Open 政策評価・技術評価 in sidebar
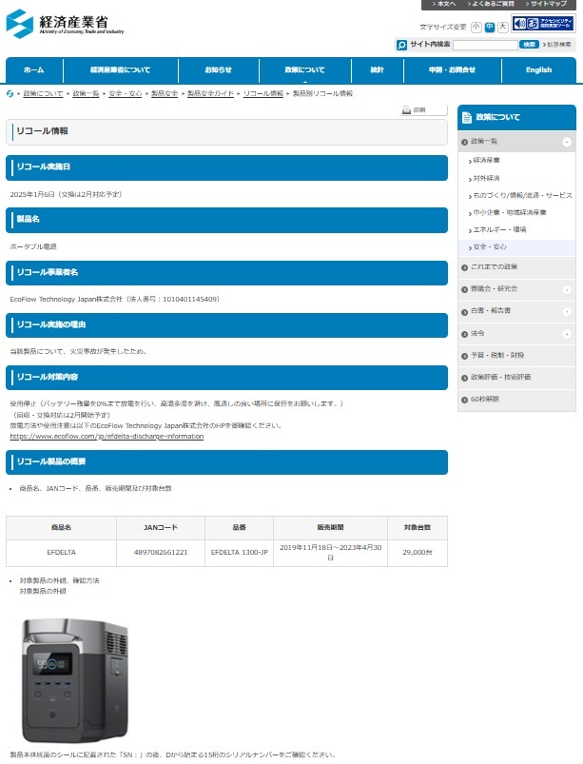Viewport: 583px width, 764px height. pos(500,378)
